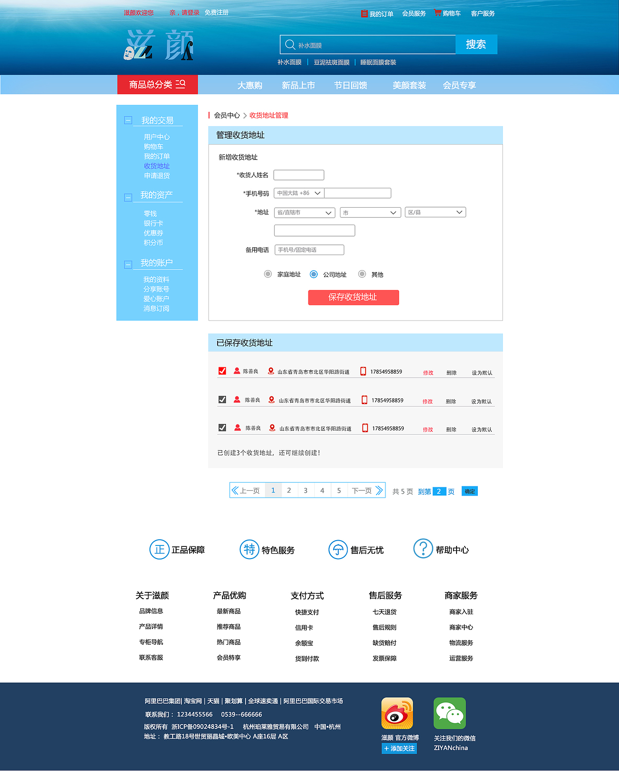
Task: Open the 节日回馈 navigation tab
Action: point(351,85)
